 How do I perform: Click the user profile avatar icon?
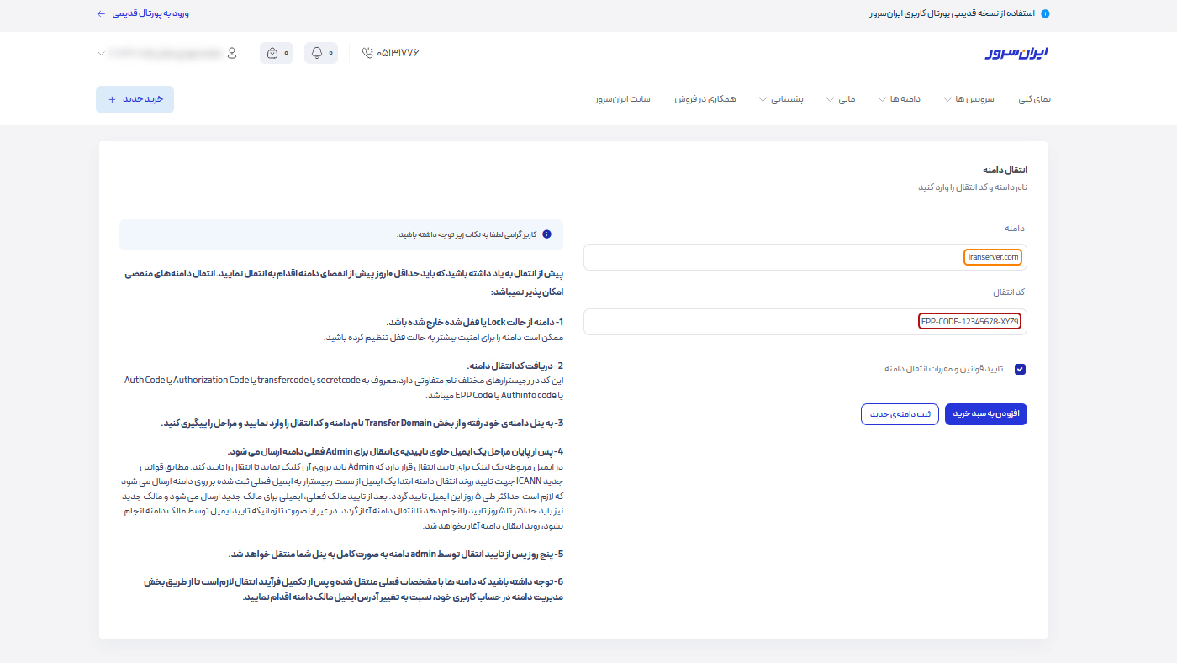[x=232, y=53]
